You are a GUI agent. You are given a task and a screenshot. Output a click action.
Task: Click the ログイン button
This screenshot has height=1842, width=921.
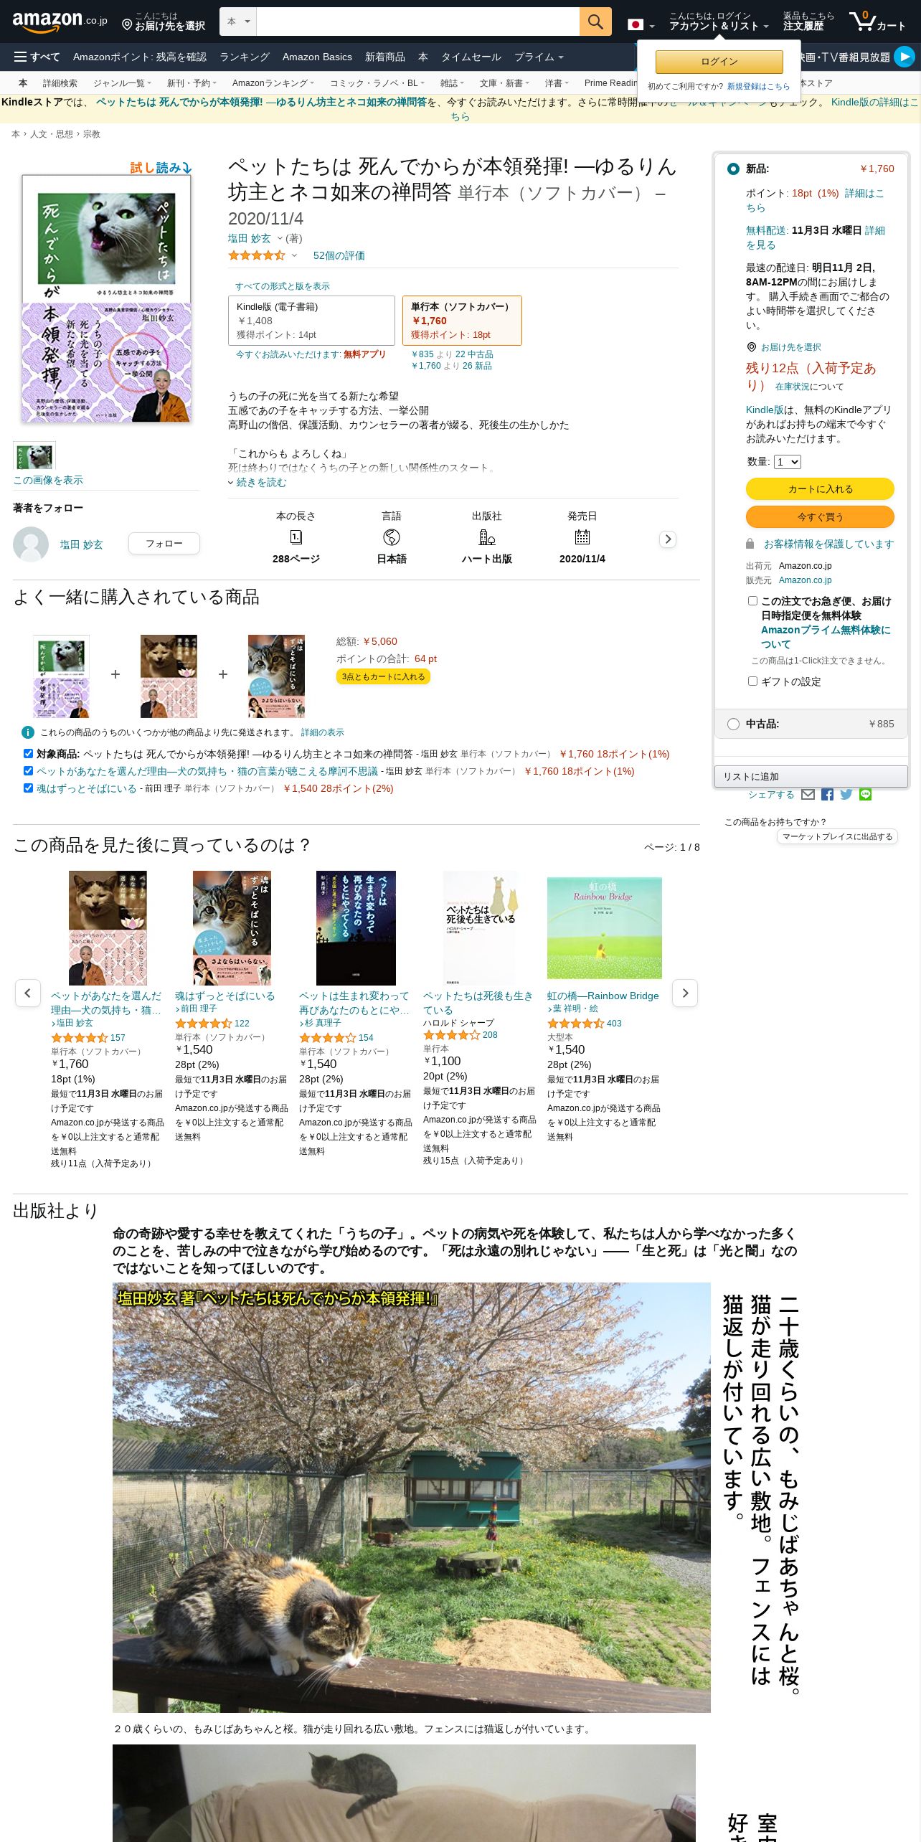[x=719, y=62]
